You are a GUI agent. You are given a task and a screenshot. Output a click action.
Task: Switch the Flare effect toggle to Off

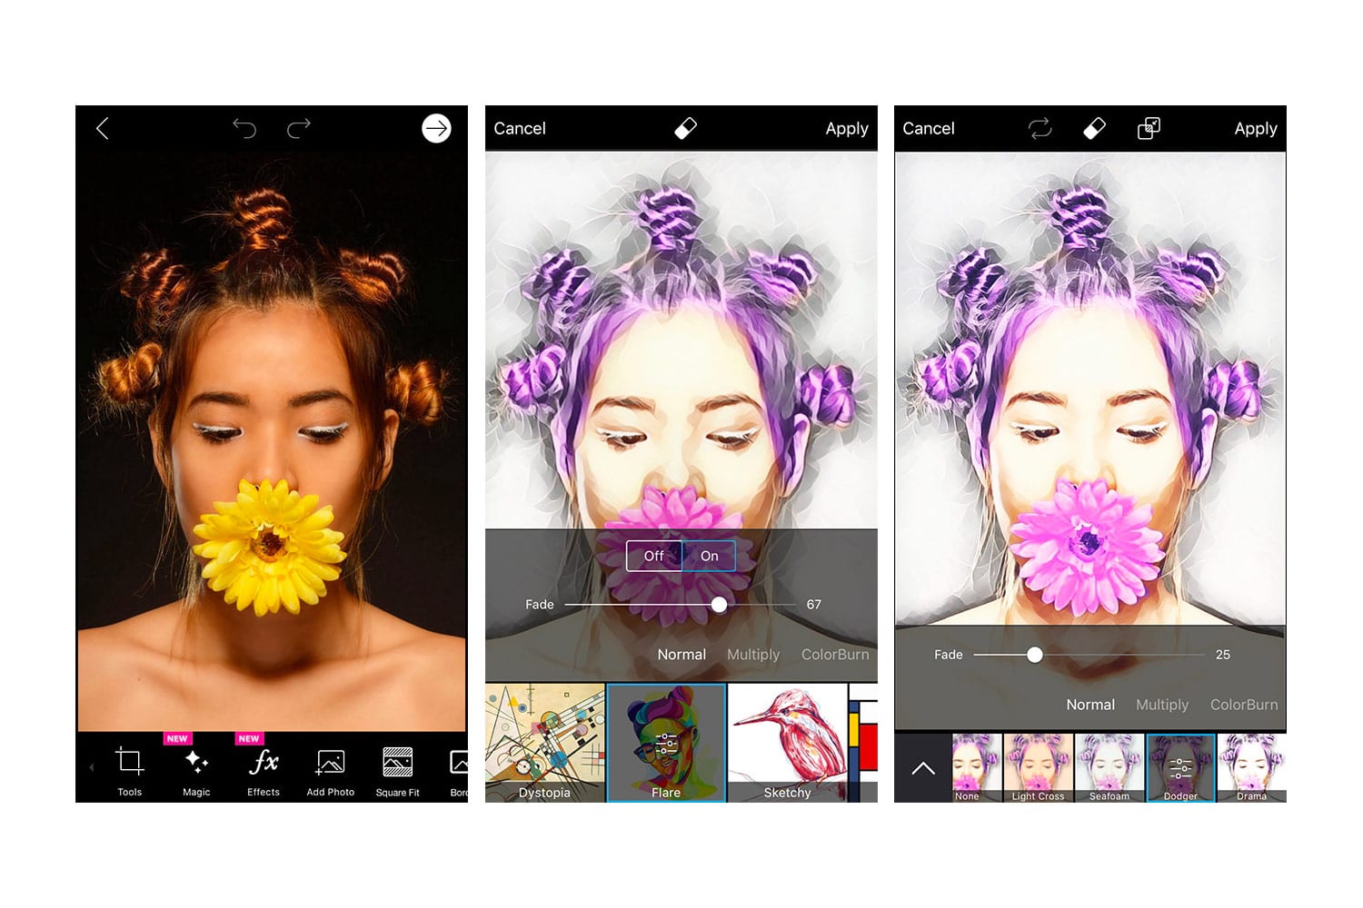tap(653, 556)
